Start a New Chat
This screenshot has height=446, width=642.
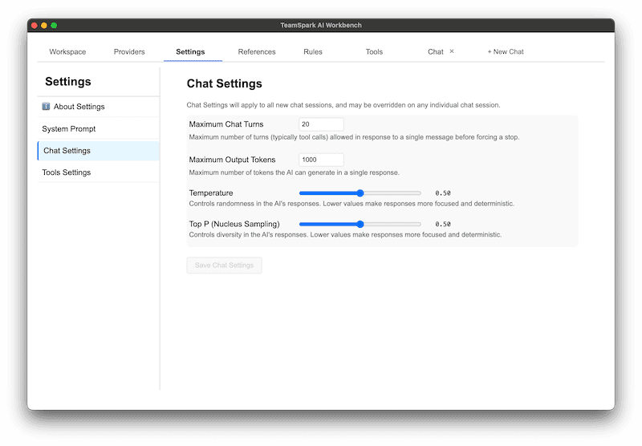[x=506, y=52]
